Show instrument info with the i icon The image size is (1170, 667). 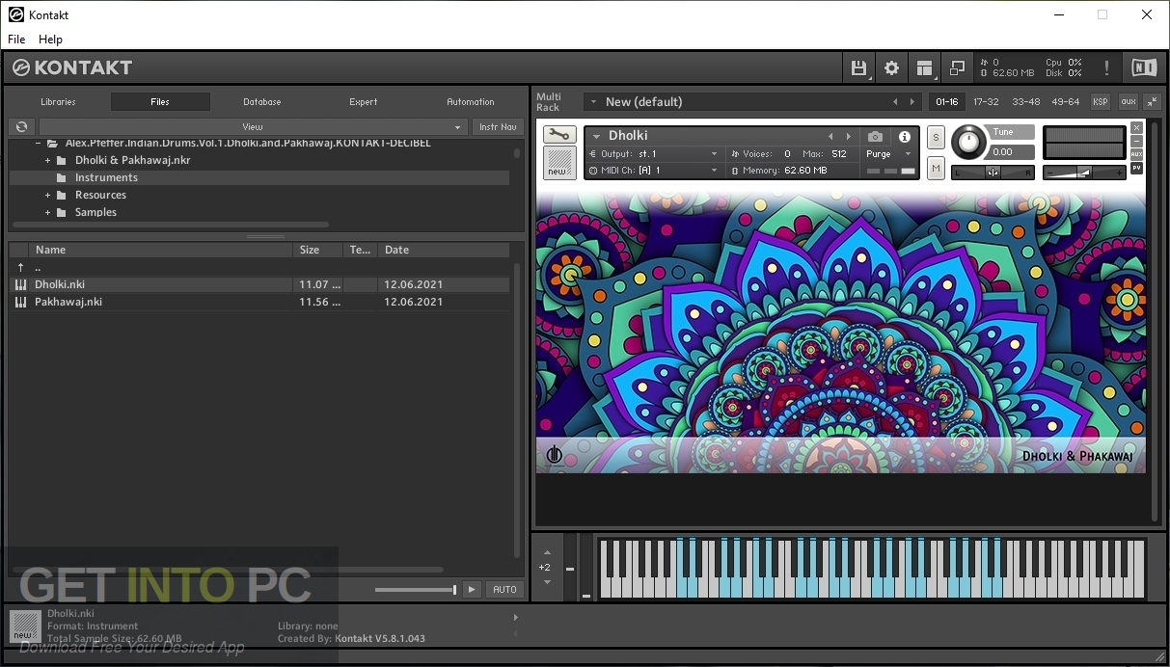click(x=905, y=137)
